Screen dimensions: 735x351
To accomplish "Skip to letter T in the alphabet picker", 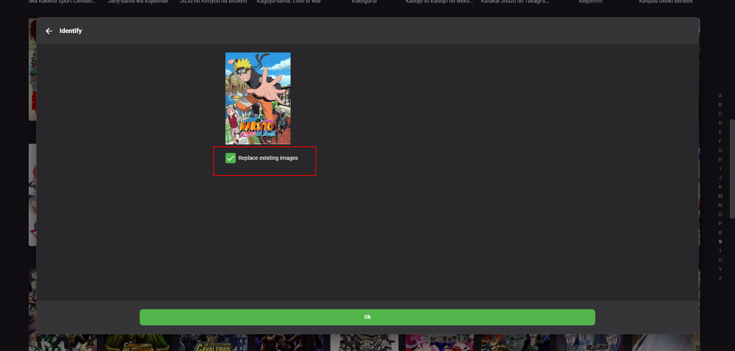I will (x=720, y=251).
